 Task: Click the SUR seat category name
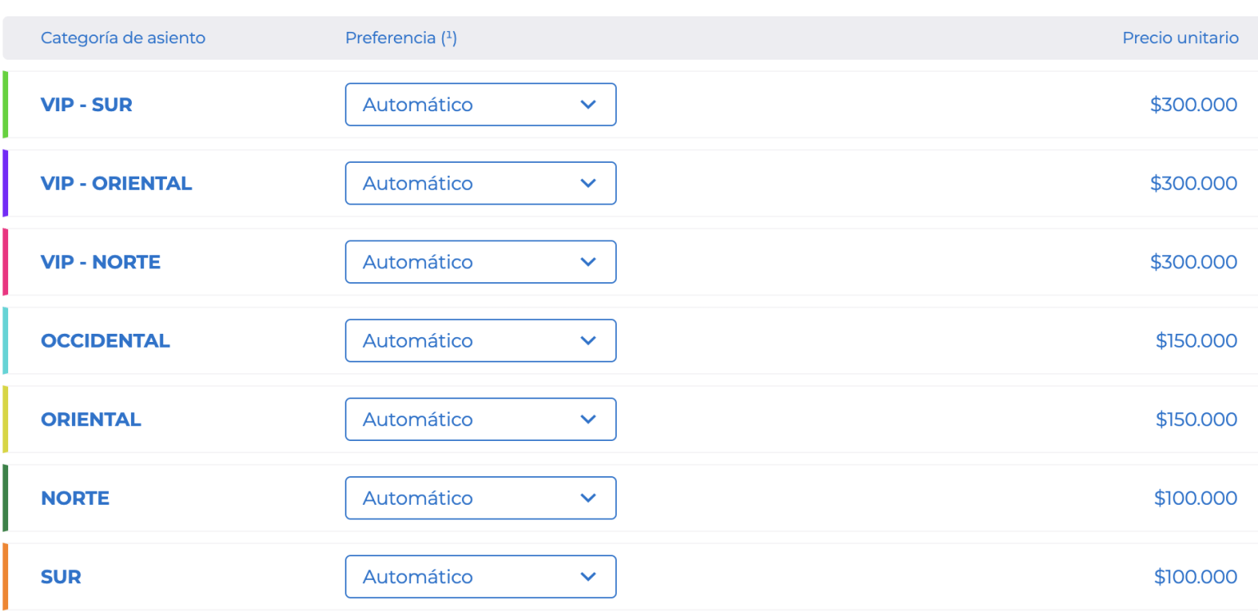[x=61, y=577]
